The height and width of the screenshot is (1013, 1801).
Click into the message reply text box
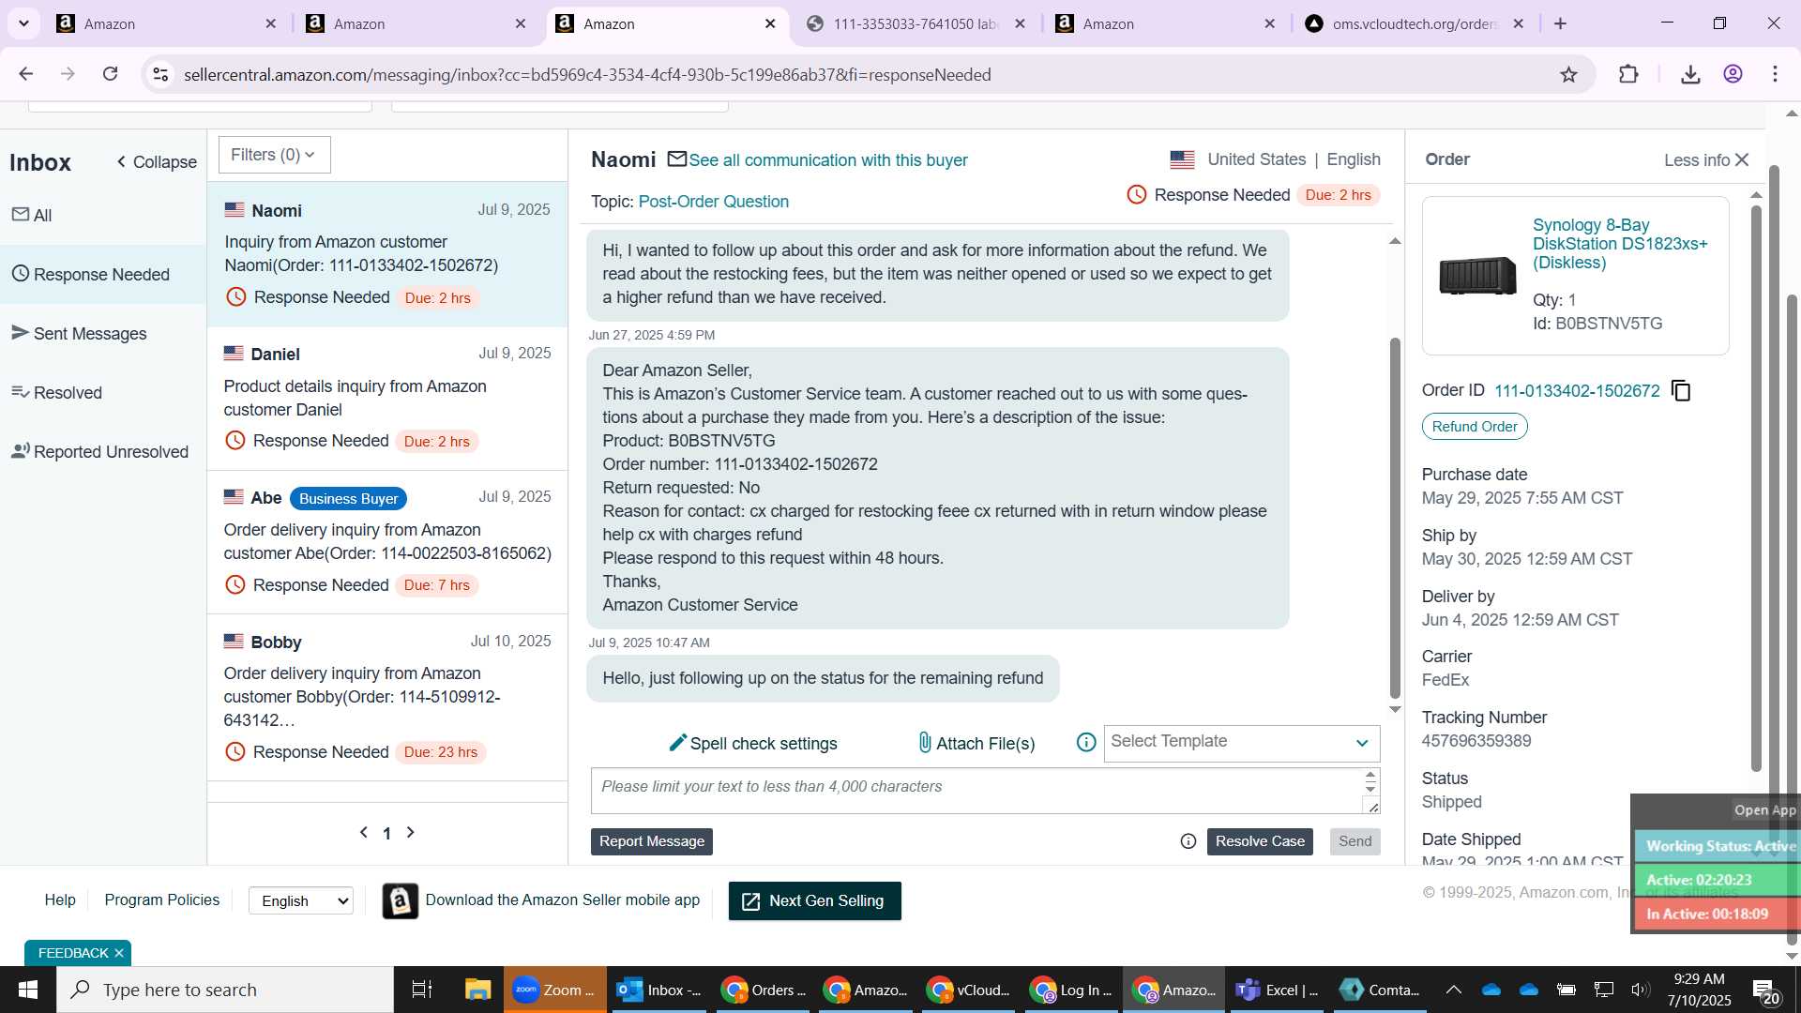[976, 791]
